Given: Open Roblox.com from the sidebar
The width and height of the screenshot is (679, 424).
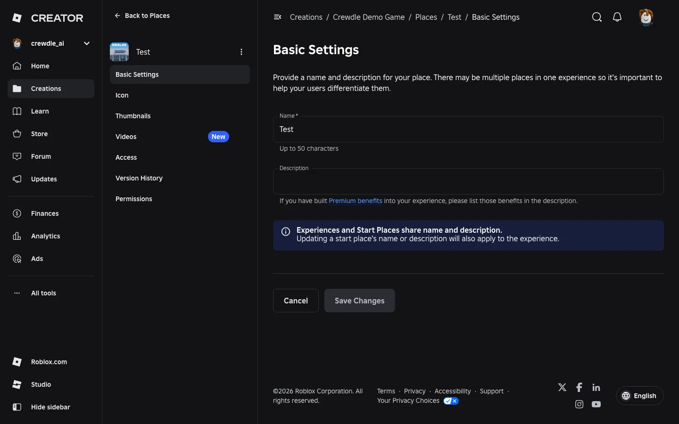Looking at the screenshot, I should (x=51, y=362).
